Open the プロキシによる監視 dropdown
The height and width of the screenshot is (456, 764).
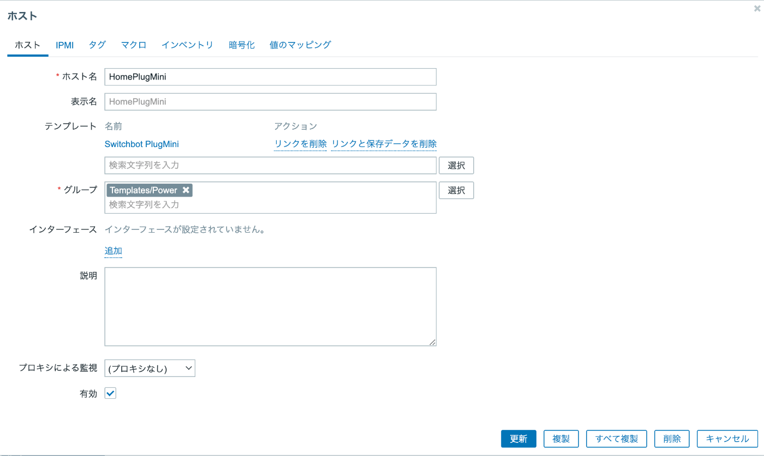pyautogui.click(x=150, y=368)
